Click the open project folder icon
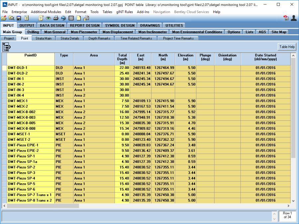 pos(4,18)
